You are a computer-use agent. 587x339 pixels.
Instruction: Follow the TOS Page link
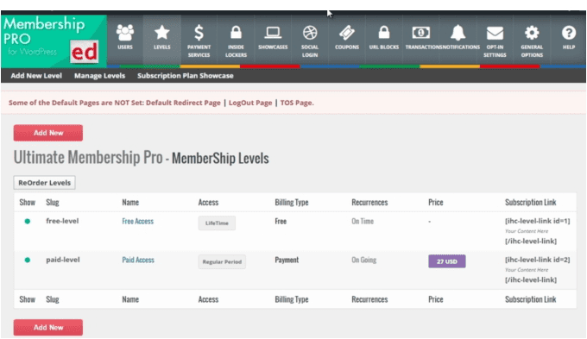point(297,103)
